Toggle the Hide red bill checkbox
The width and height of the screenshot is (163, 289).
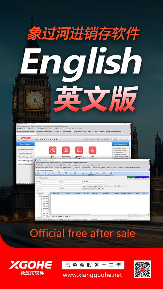98,186
